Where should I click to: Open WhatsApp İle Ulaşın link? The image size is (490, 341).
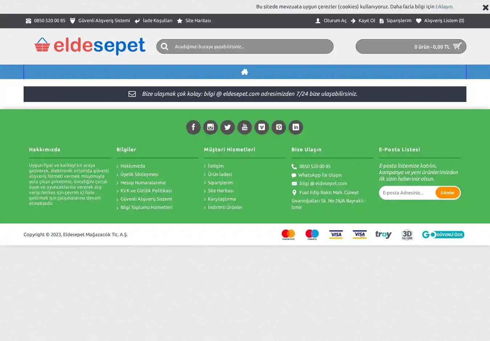[x=319, y=175]
